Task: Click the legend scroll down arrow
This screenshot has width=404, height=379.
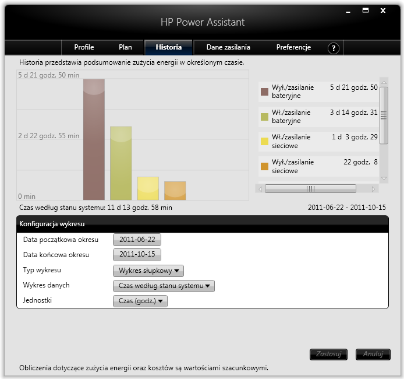Action: click(x=384, y=178)
